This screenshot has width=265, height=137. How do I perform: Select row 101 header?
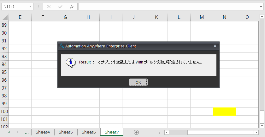coord(4,119)
